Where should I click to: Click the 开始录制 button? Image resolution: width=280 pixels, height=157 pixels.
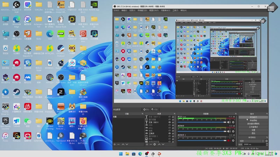(253, 121)
